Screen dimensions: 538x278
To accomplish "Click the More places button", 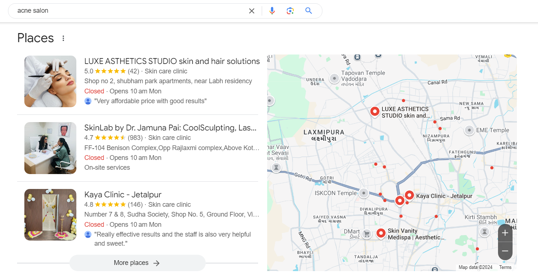I will point(137,263).
